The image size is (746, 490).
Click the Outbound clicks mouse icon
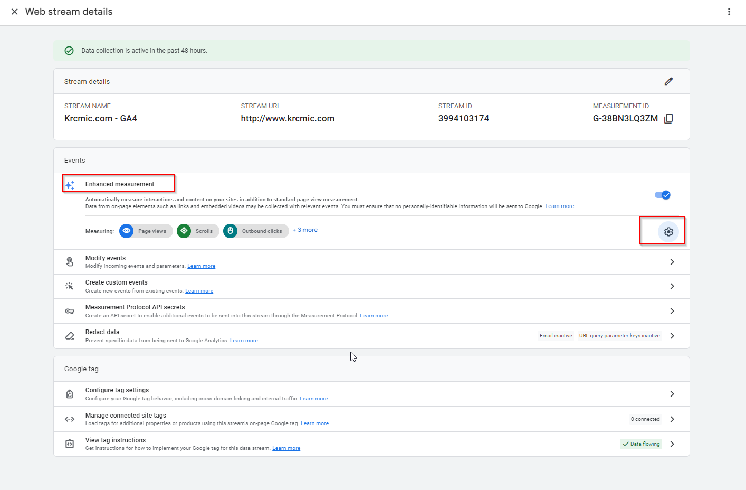click(230, 231)
